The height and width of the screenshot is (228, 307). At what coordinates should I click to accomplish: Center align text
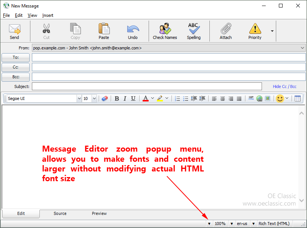[x=223, y=99]
